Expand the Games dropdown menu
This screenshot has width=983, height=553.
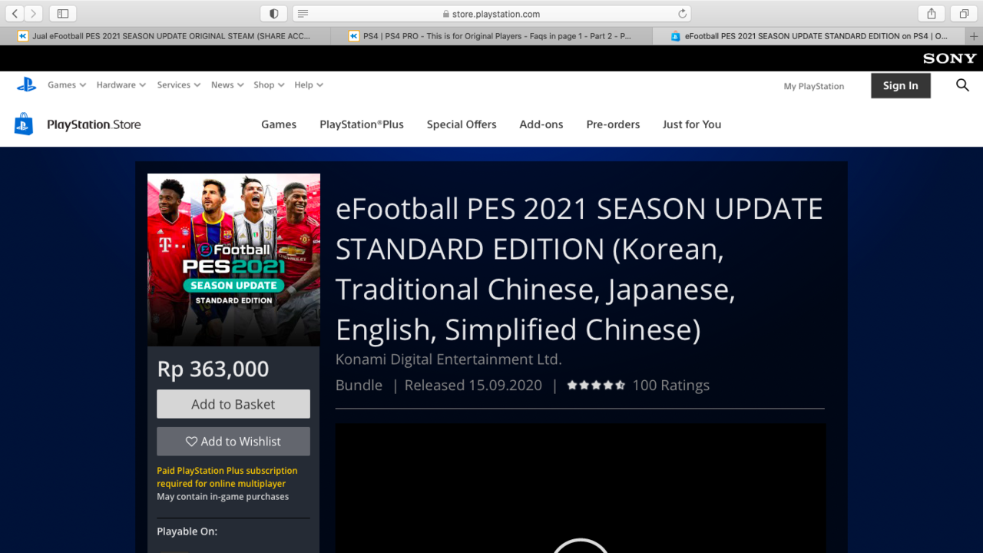tap(67, 85)
